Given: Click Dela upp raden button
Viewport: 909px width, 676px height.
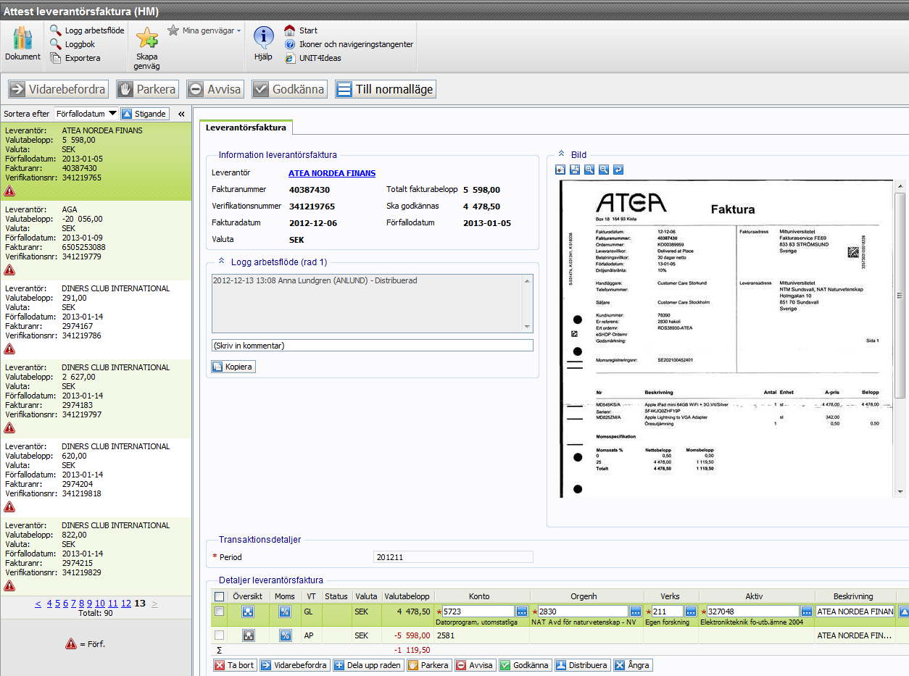Looking at the screenshot, I should click(368, 665).
